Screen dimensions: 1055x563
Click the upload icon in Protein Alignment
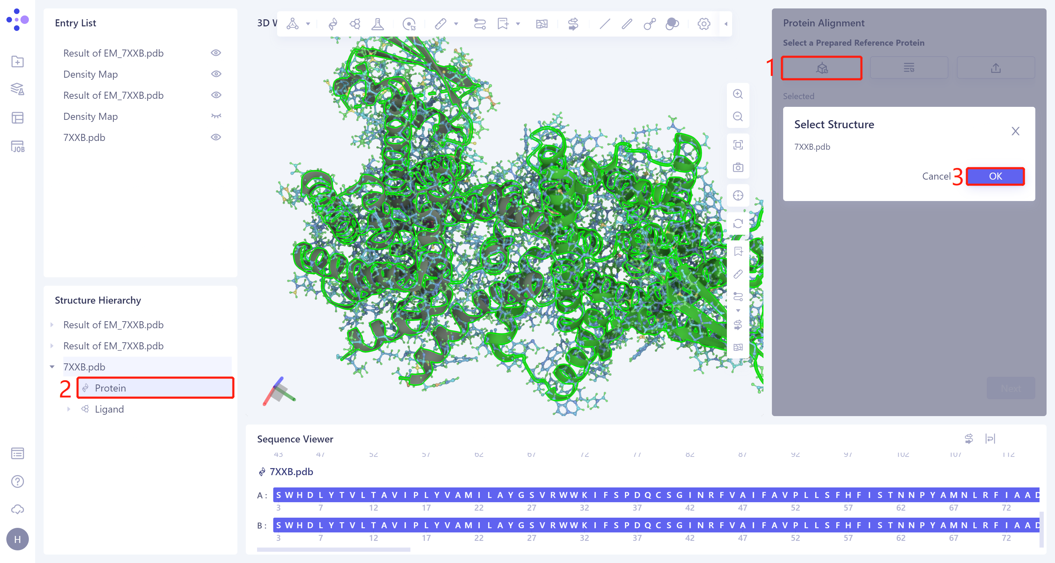point(995,67)
